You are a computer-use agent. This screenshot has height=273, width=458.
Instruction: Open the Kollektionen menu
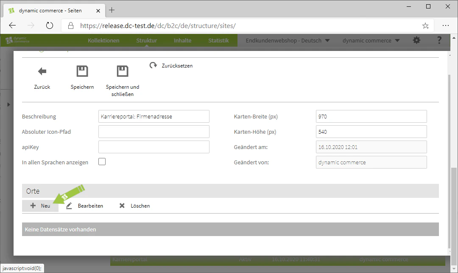tap(103, 41)
